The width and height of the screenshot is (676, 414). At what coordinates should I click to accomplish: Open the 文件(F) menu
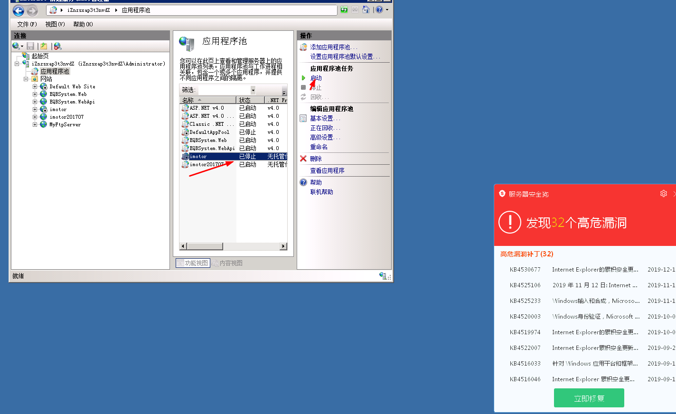coord(27,24)
